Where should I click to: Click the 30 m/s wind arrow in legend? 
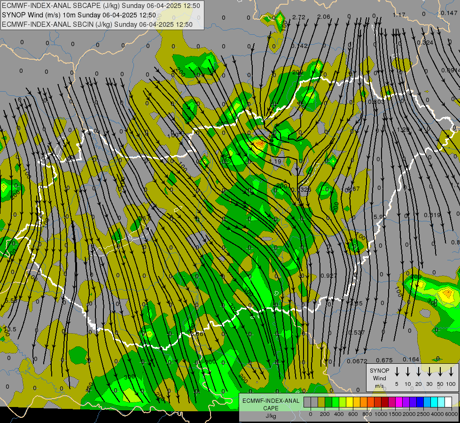coord(429,371)
